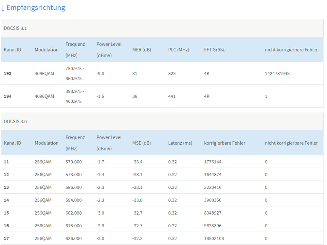This screenshot has width=327, height=245.
Task: Click the frequency range 398.975 - 460.975
Action: (75, 96)
